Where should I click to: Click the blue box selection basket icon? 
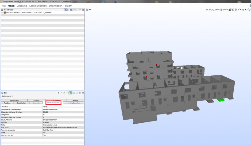pos(236,10)
